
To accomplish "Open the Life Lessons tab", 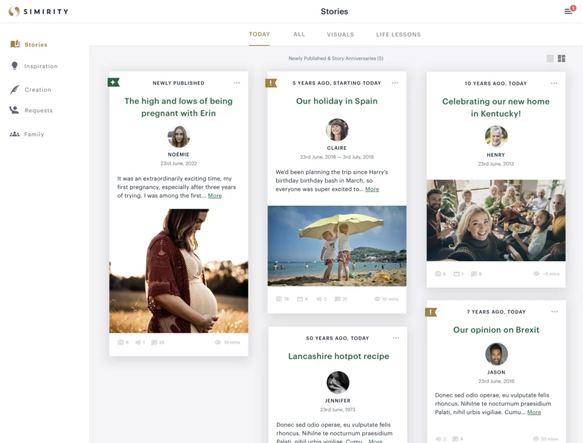I will [398, 35].
